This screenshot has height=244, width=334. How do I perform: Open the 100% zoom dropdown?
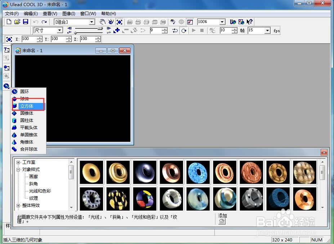click(222, 22)
